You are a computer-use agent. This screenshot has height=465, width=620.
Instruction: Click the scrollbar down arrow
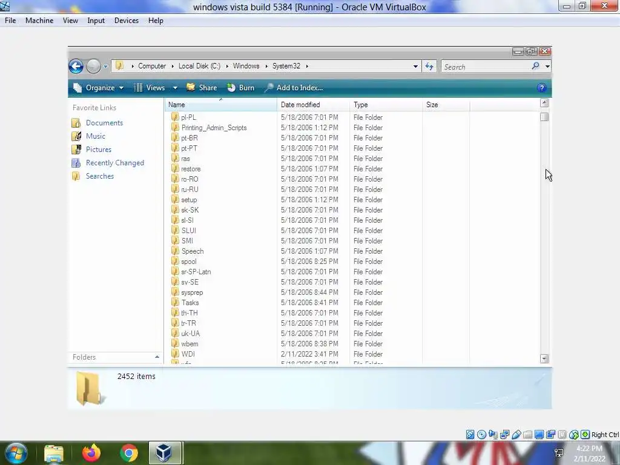point(544,358)
